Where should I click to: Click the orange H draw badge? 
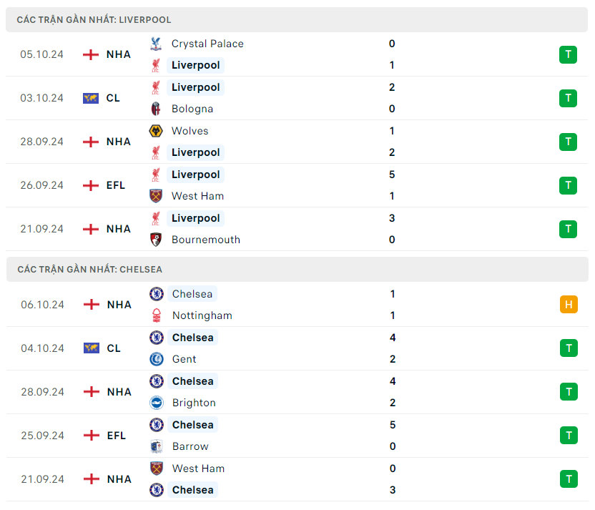point(569,305)
